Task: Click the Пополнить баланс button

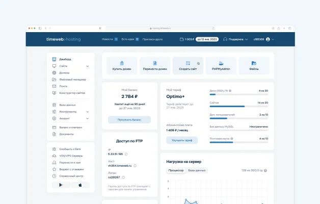Action: click(129, 120)
